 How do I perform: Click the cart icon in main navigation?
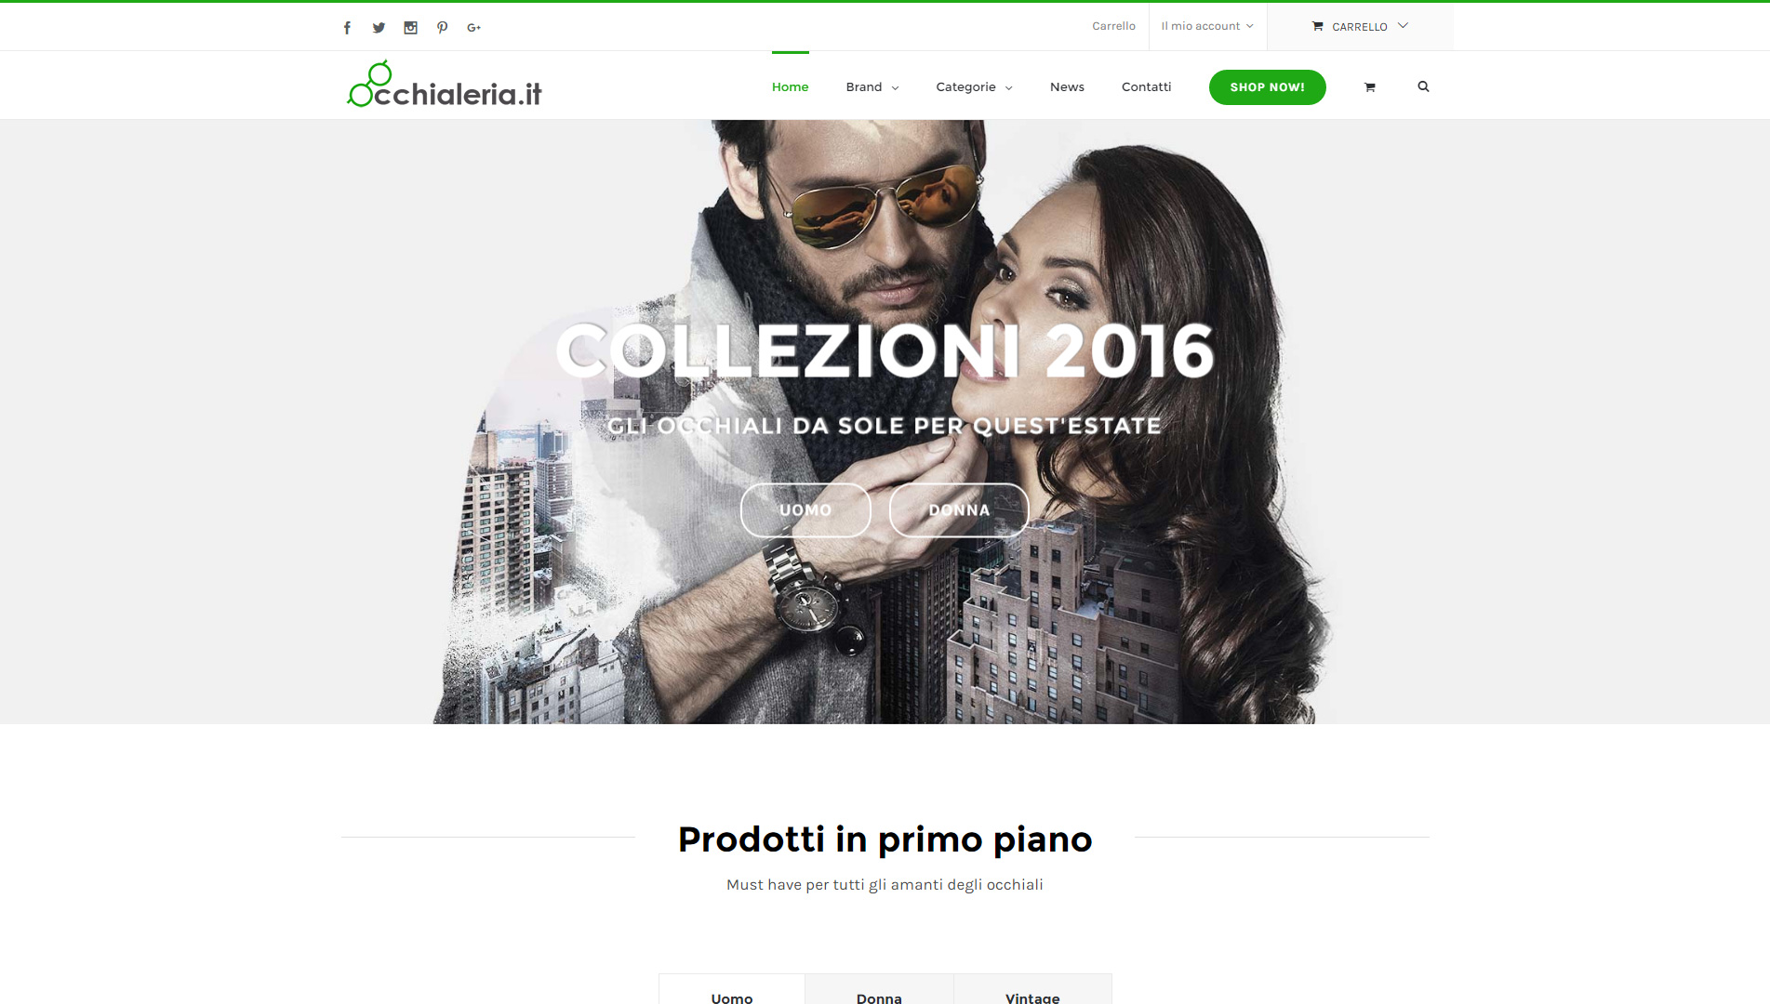(x=1369, y=87)
